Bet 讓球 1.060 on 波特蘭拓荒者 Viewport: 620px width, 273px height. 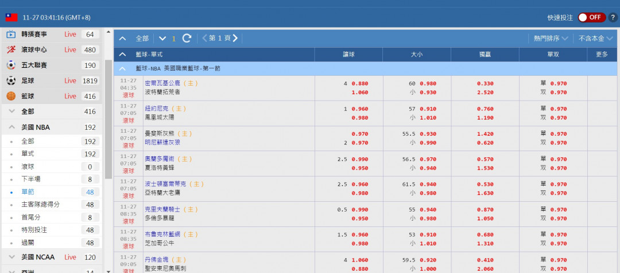[360, 93]
